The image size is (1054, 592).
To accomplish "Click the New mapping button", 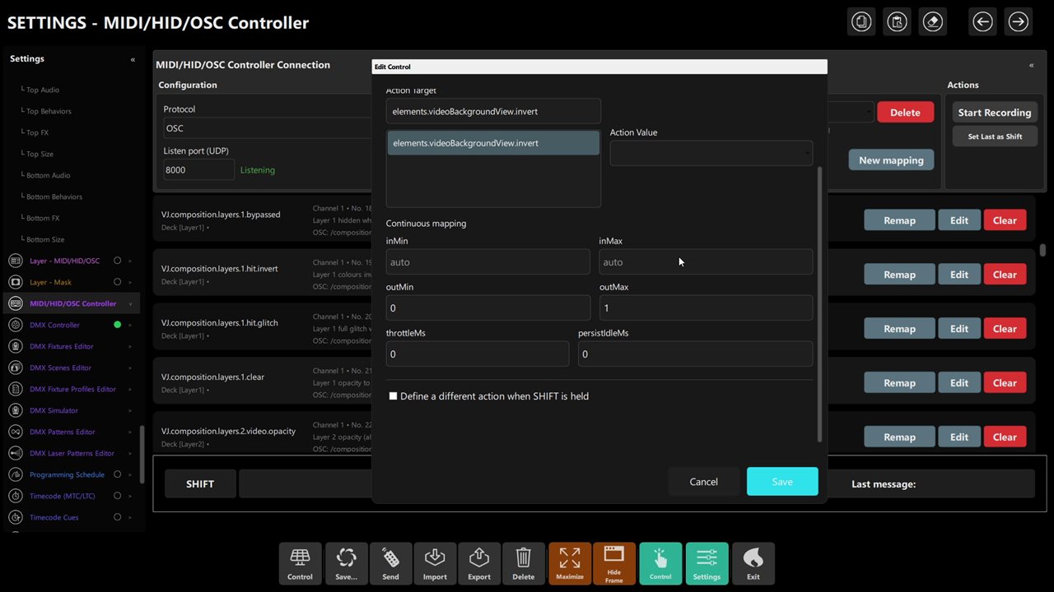I will (x=891, y=160).
